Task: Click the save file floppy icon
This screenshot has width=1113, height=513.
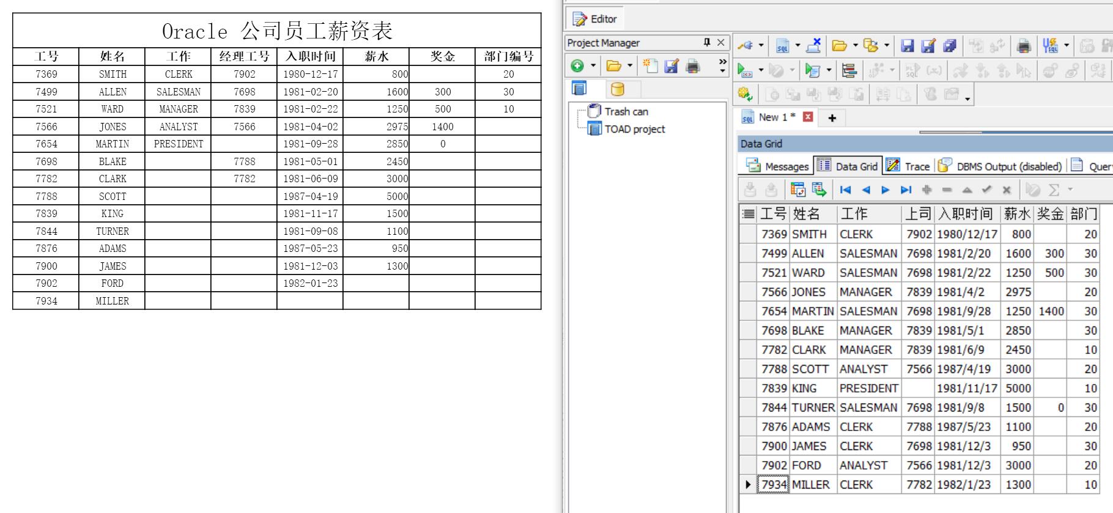Action: tap(908, 46)
